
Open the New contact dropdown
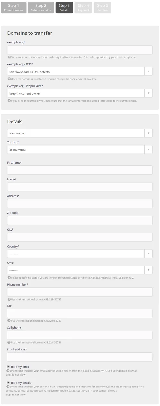click(x=80, y=133)
